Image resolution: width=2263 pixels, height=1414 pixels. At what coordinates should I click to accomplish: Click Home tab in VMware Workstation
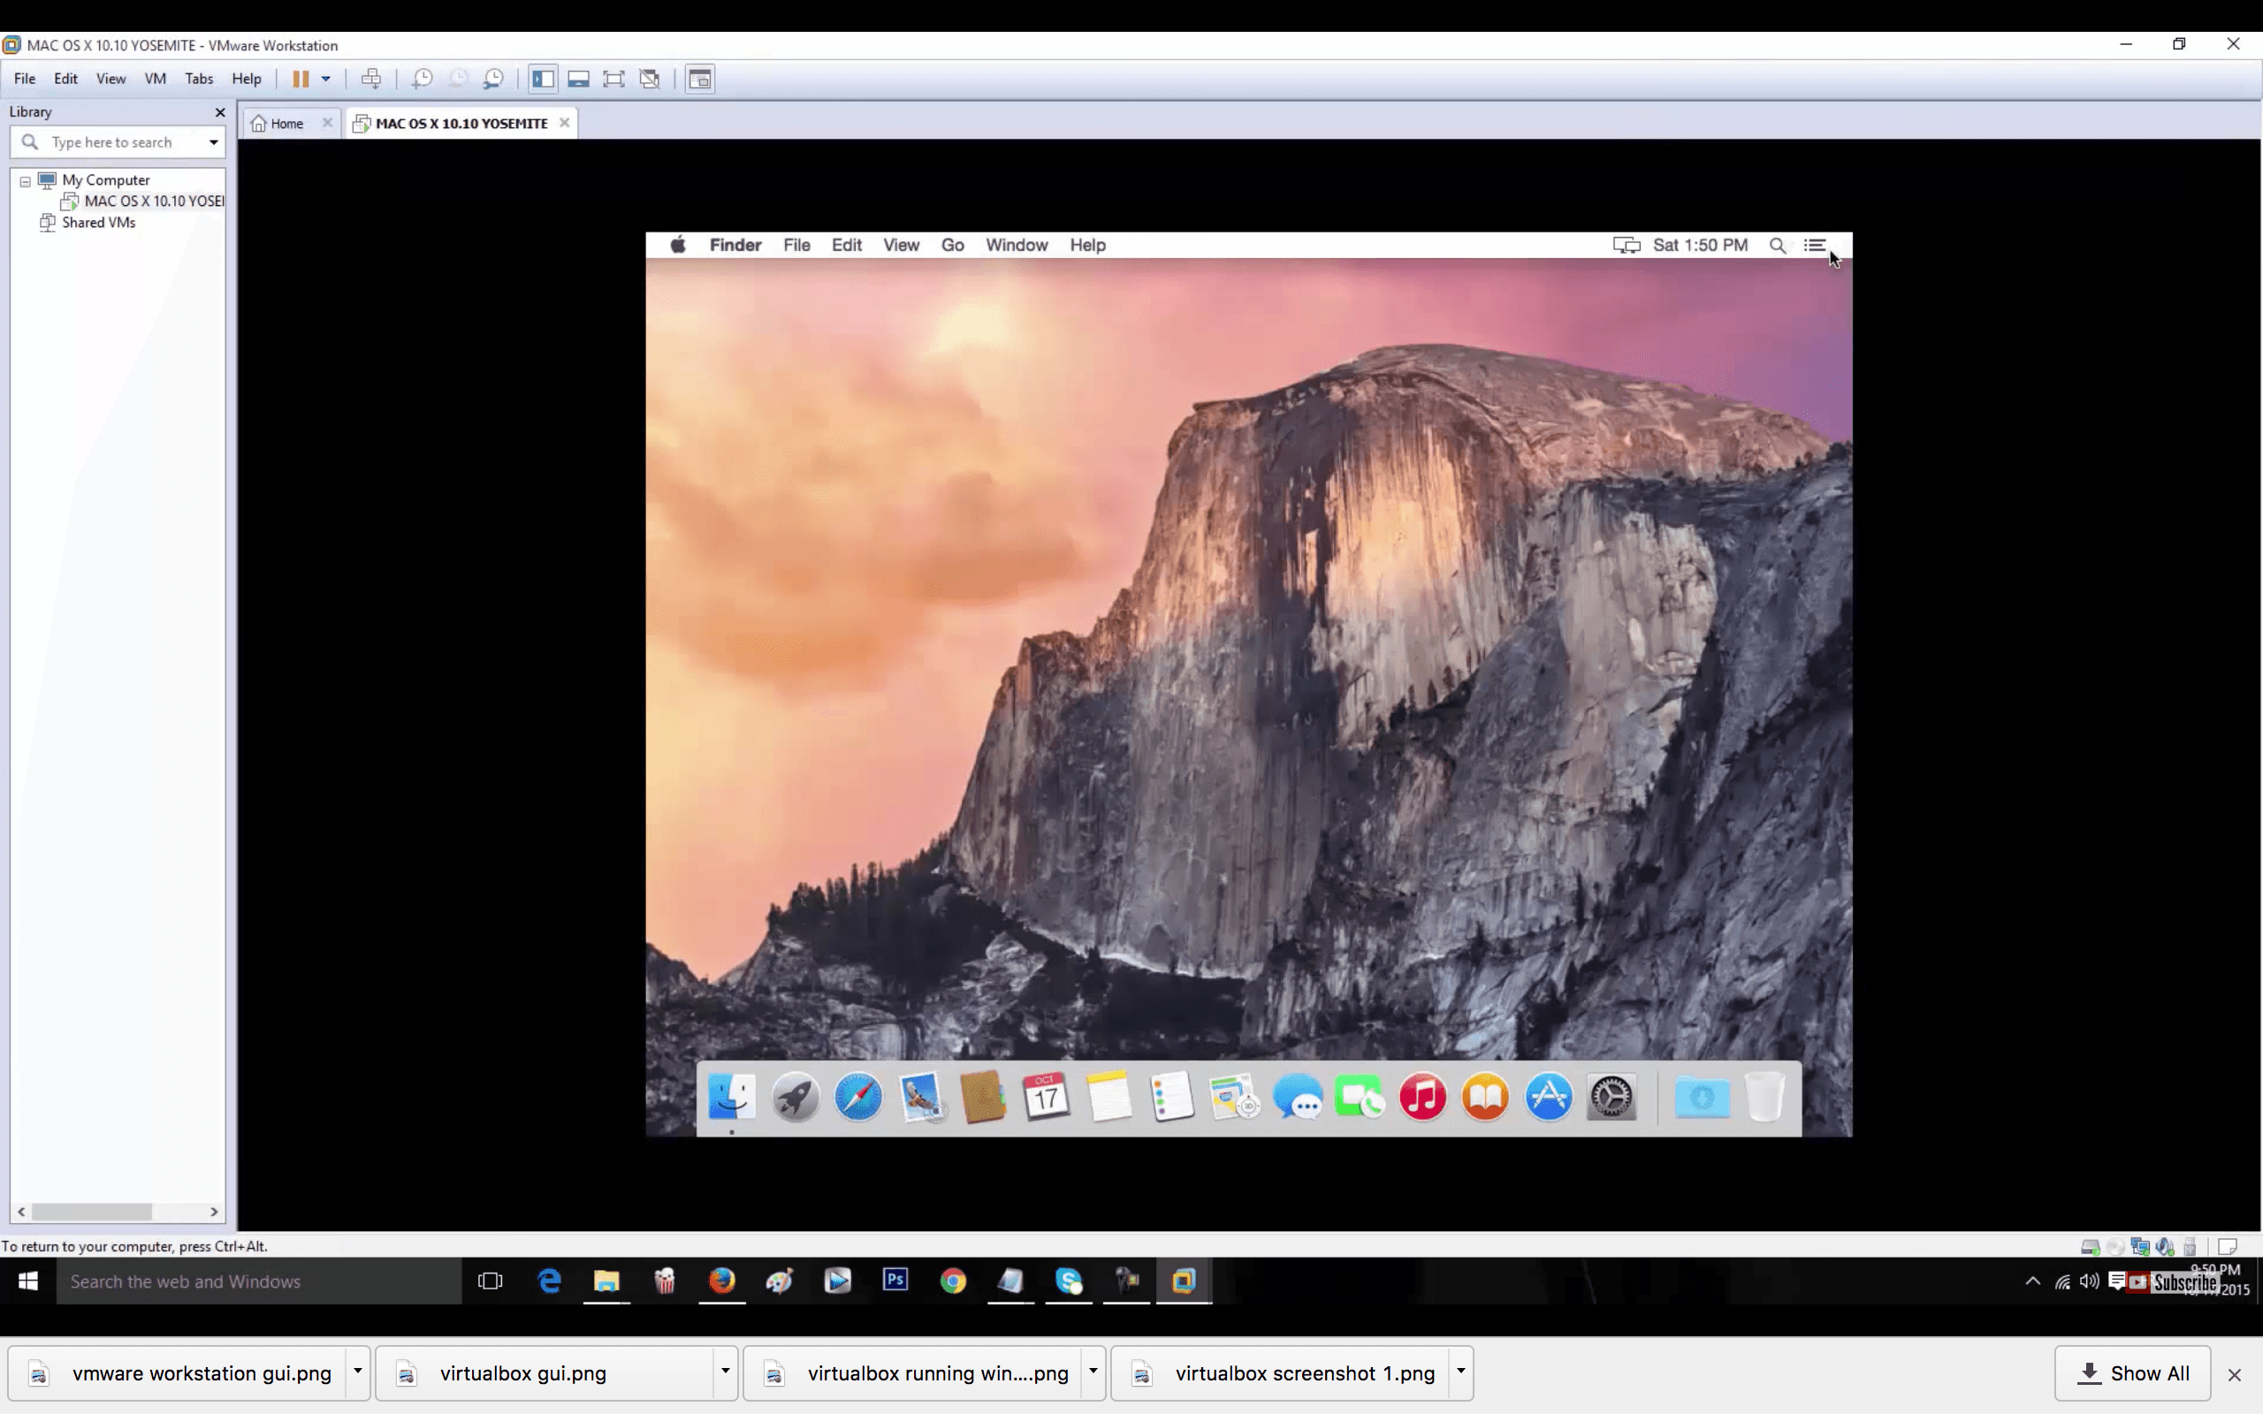coord(286,122)
